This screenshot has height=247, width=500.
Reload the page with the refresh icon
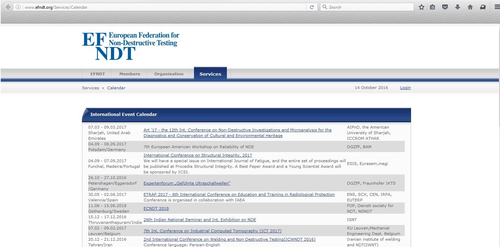coord(312,7)
